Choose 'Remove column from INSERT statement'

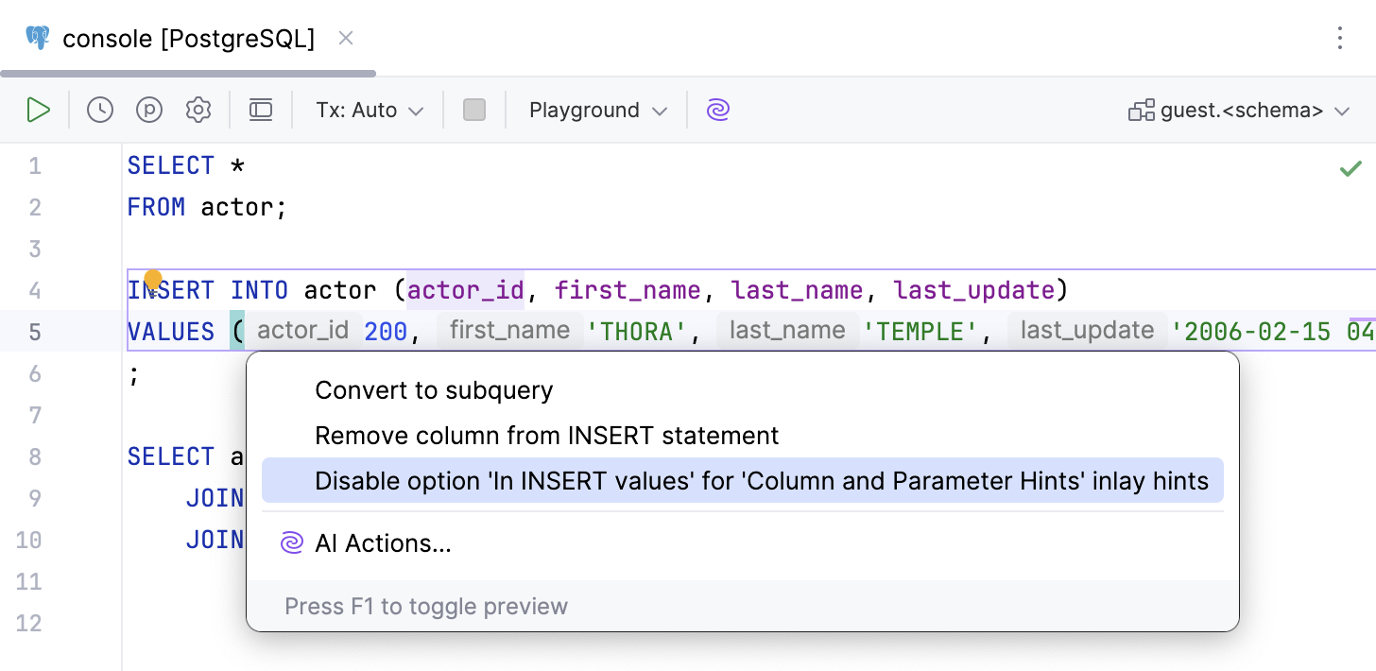pyautogui.click(x=546, y=436)
